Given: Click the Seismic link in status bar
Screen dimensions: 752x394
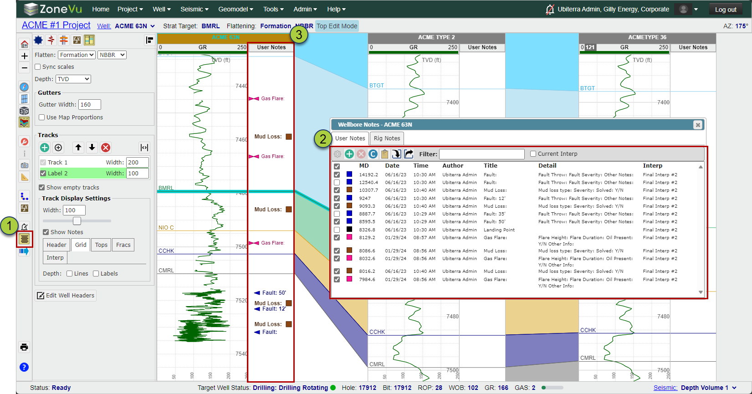Looking at the screenshot, I should (665, 388).
